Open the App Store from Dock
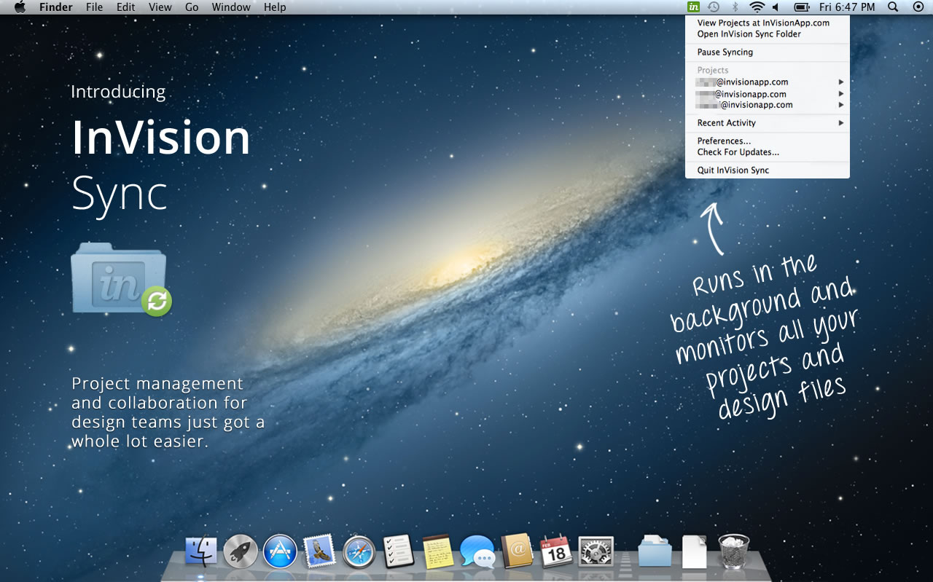Image resolution: width=933 pixels, height=582 pixels. [x=280, y=551]
